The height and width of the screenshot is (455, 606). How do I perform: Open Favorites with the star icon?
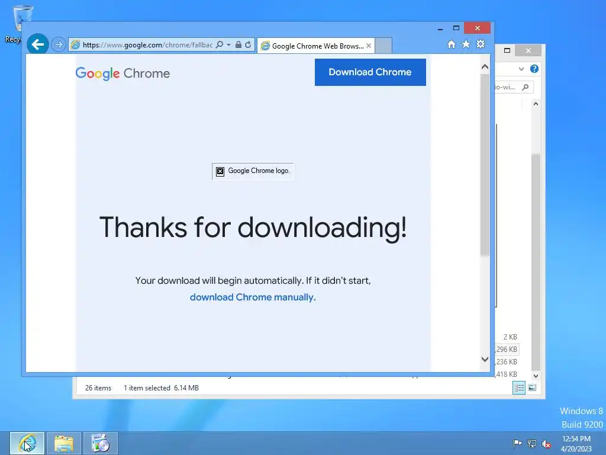click(466, 44)
